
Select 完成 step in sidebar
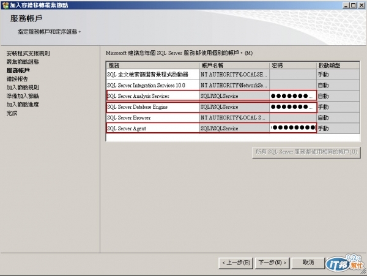(12, 113)
